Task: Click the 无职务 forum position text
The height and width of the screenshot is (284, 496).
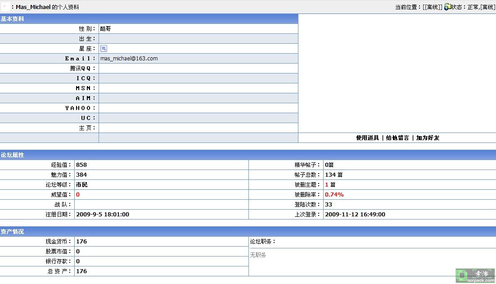Action: coord(258,255)
